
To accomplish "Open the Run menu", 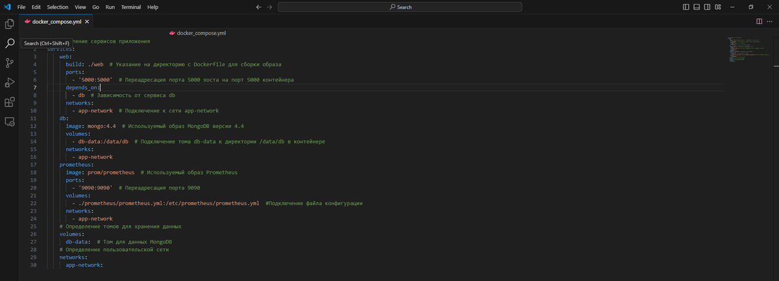I will (x=110, y=6).
